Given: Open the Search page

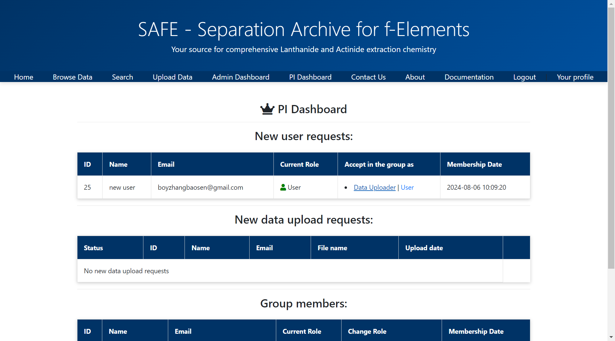Looking at the screenshot, I should tap(123, 77).
